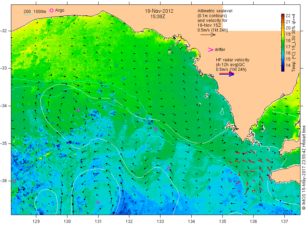Click the longitude axis label 129
Viewport: 308px width, 226px height.
(x=36, y=221)
